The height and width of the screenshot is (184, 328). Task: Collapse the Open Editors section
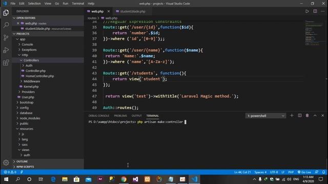pyautogui.click(x=48, y=18)
